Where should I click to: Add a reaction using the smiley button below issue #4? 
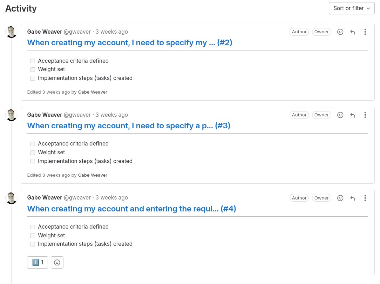tap(57, 262)
